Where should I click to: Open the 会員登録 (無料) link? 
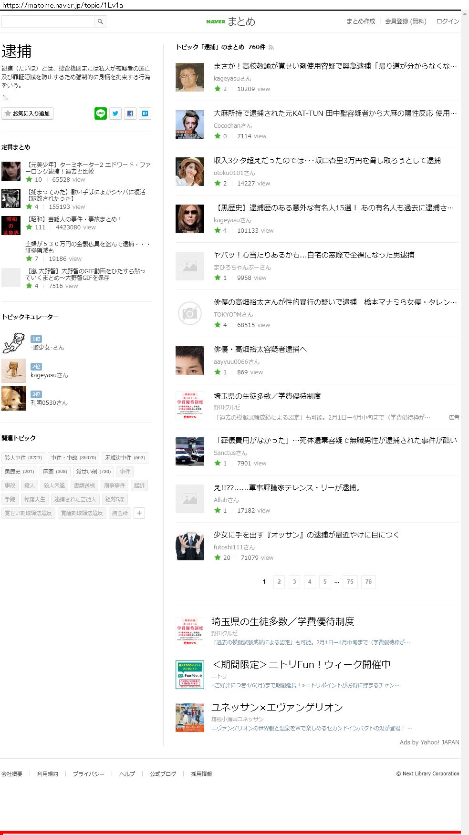point(406,21)
